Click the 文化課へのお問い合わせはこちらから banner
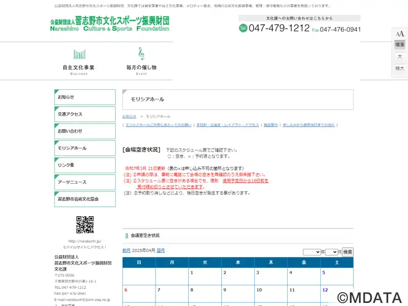Image resolution: width=408 pixels, height=306 pixels. (299, 18)
